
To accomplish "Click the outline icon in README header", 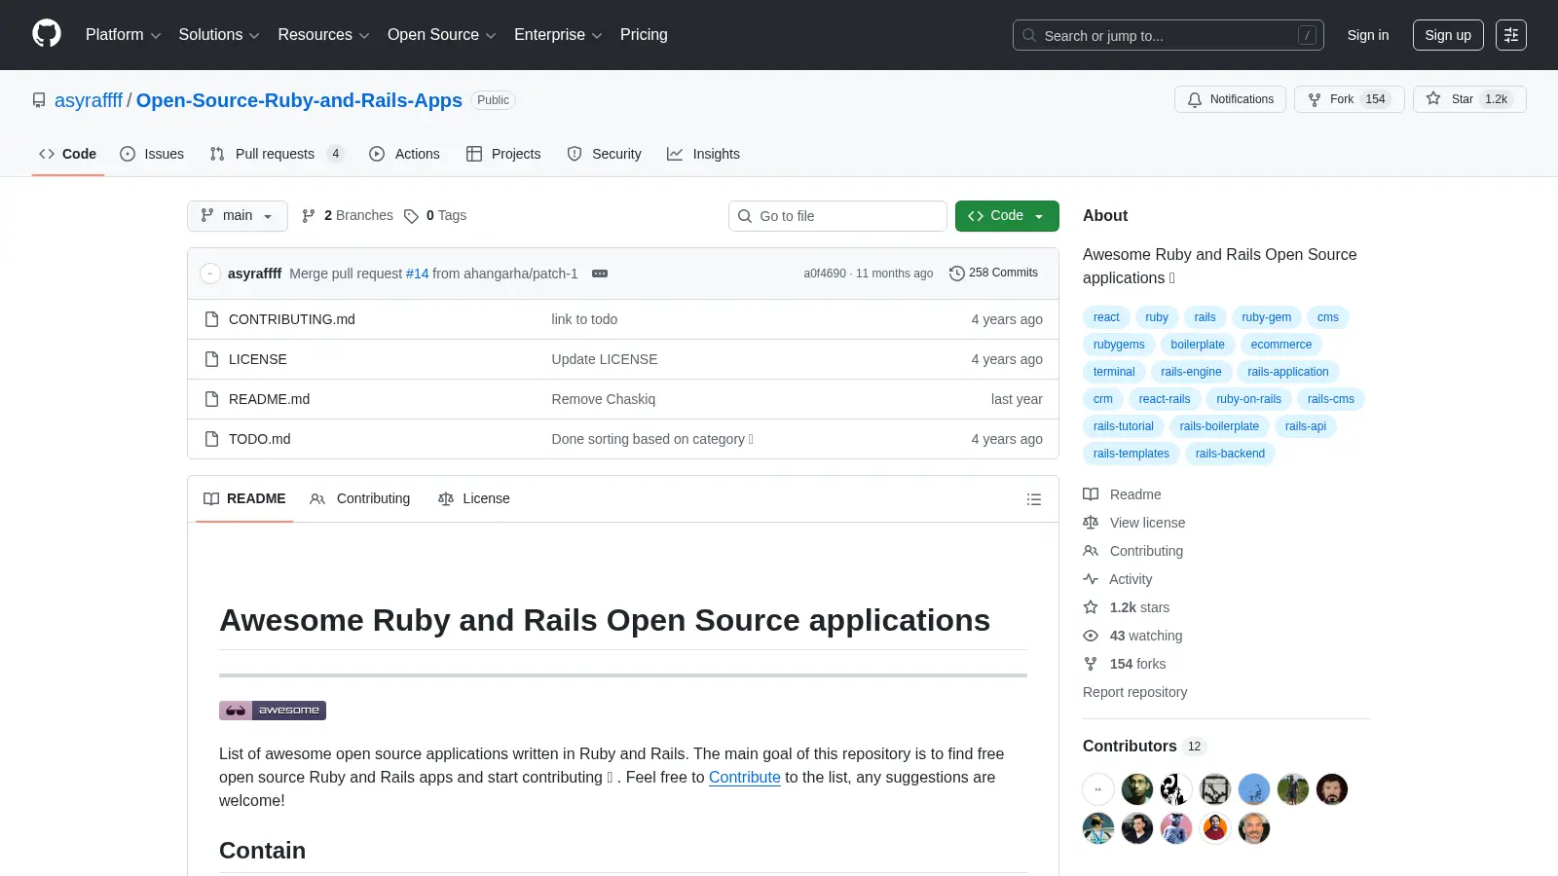I will click(1034, 499).
